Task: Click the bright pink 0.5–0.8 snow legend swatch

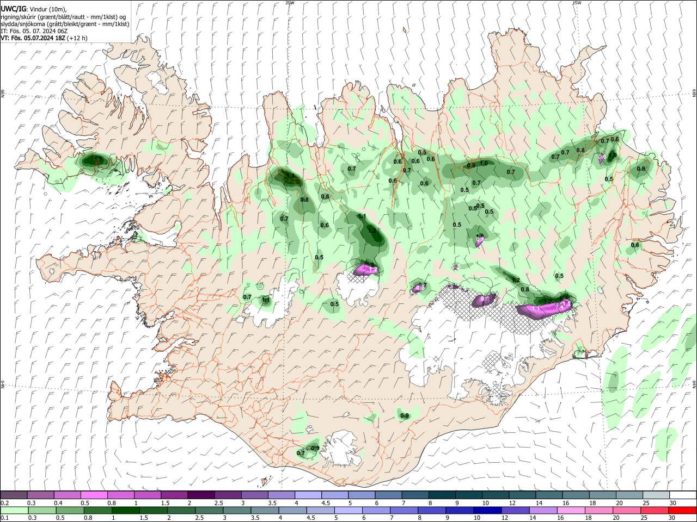Action: pyautogui.click(x=94, y=495)
